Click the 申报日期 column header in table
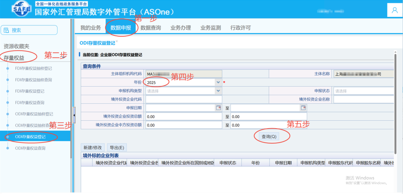Viewport: 403px width, 194px height. (x=283, y=163)
